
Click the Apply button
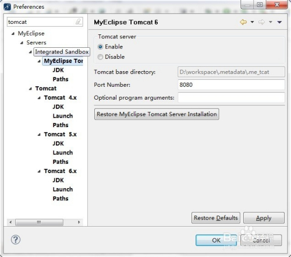[x=264, y=218]
